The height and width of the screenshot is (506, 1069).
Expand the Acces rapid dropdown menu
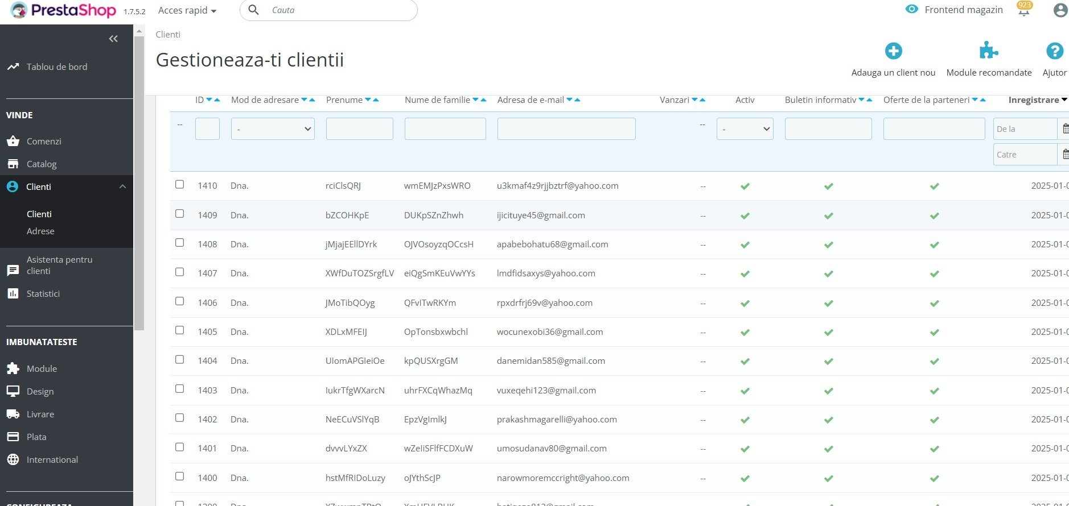coord(187,11)
